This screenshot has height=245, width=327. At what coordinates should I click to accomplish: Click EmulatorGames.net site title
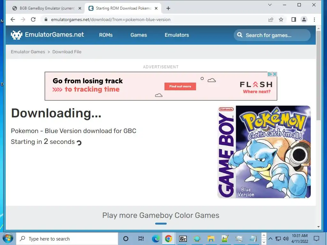tap(54, 34)
